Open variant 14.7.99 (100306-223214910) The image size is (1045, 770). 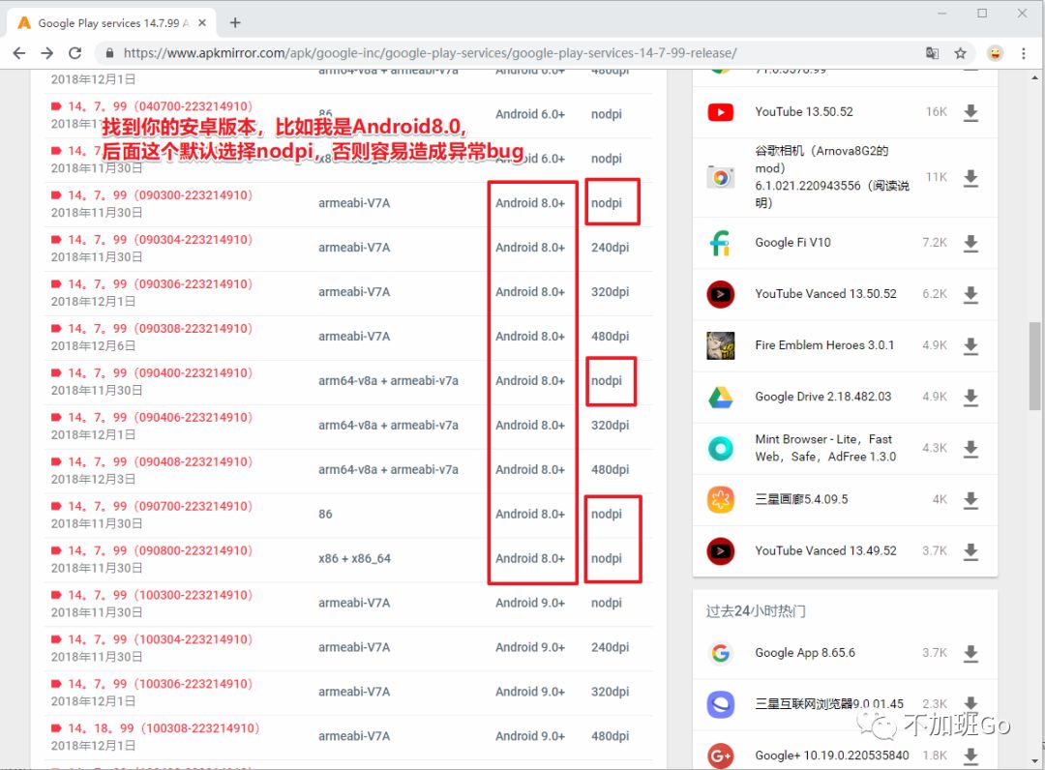[x=160, y=684]
